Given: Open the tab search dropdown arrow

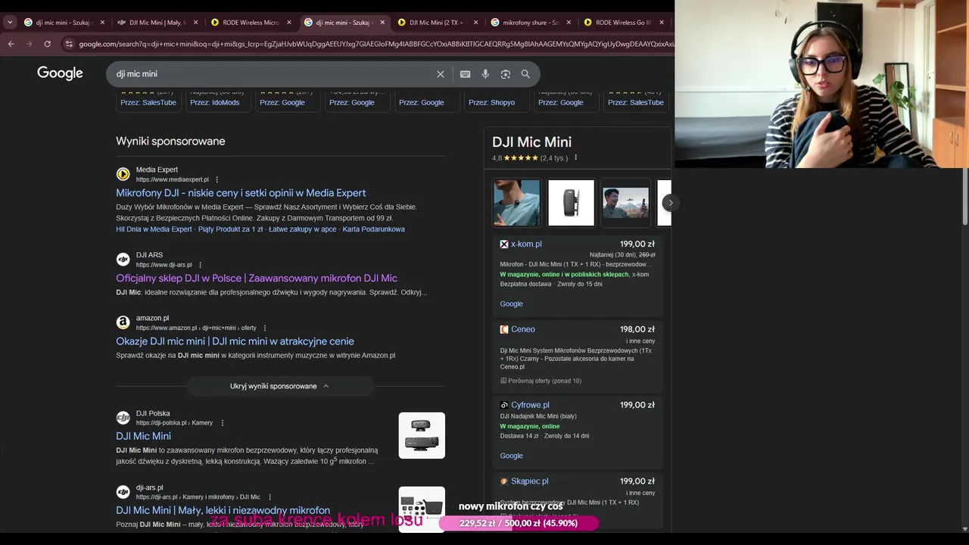Looking at the screenshot, I should (10, 23).
